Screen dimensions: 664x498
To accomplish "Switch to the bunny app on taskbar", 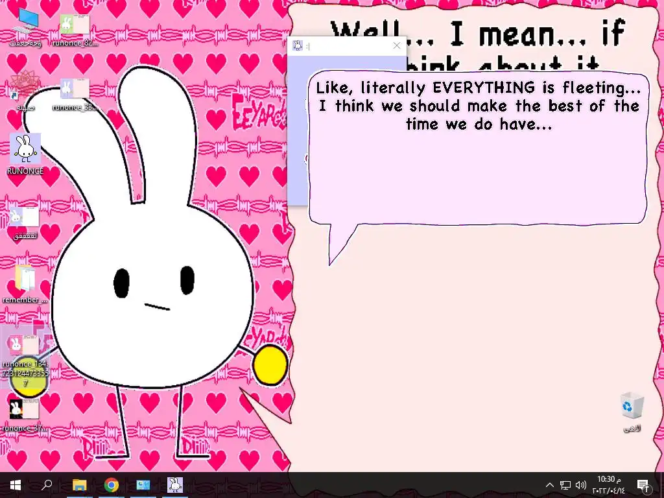I will [x=175, y=485].
